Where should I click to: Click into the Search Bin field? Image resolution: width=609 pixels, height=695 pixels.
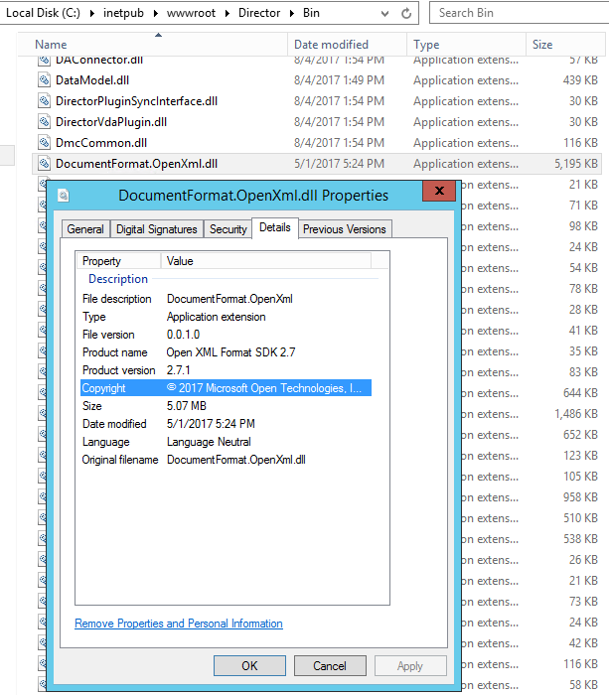517,13
